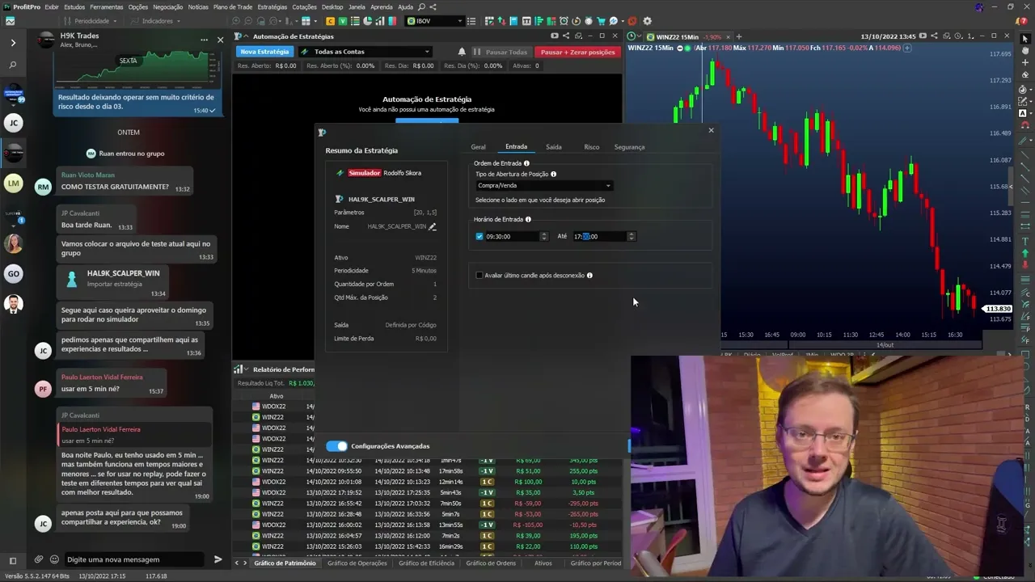Open the emoji picker in chat
This screenshot has width=1035, height=582.
point(54,559)
